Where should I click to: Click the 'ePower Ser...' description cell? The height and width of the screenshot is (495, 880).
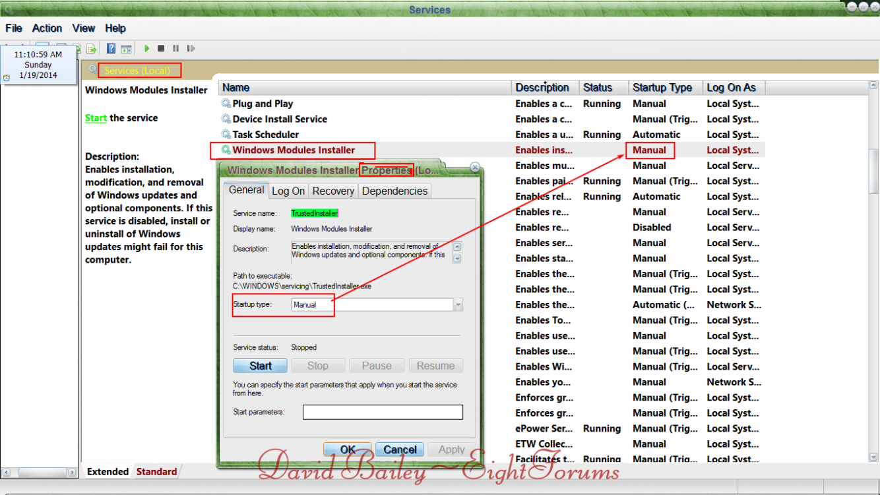(544, 428)
